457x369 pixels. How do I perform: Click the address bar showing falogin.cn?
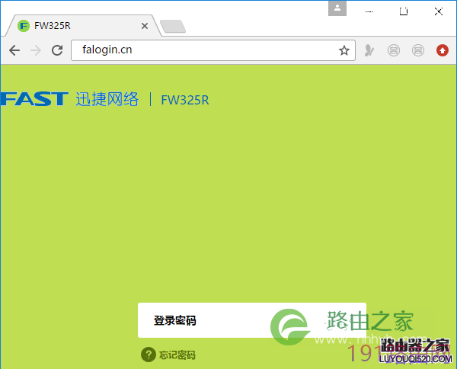pos(213,50)
